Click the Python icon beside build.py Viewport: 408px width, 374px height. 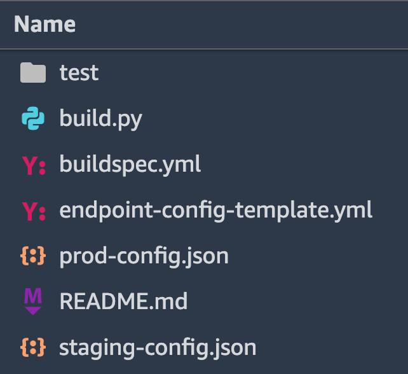point(33,119)
